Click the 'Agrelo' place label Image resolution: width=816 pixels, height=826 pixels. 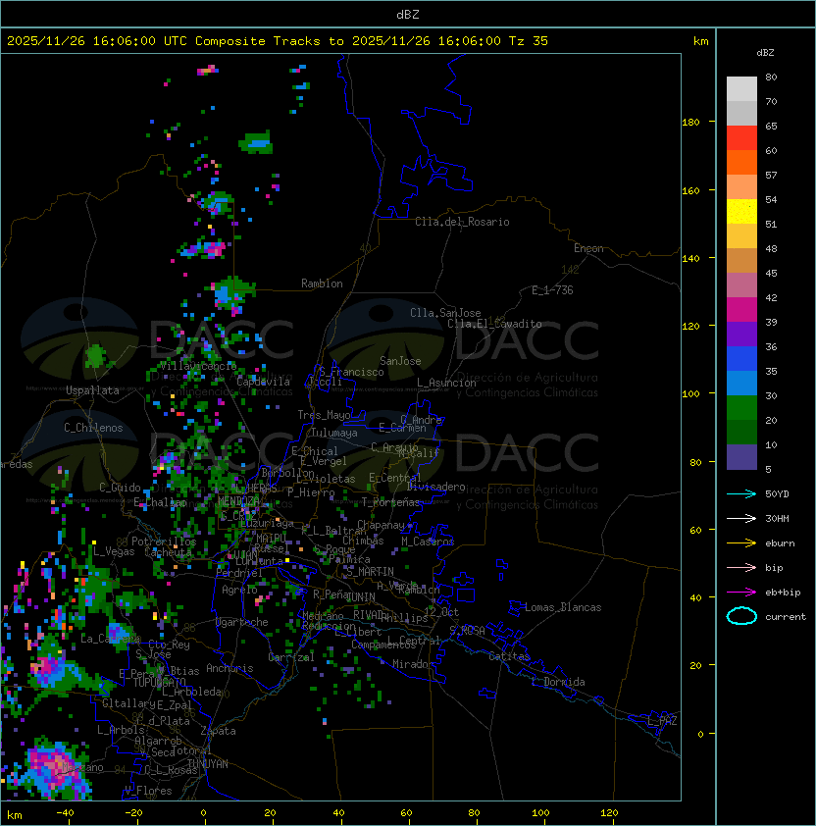pyautogui.click(x=239, y=590)
